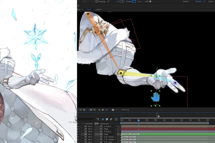Click the +0.0 exposure value
The image size is (215, 143).
(106, 110)
